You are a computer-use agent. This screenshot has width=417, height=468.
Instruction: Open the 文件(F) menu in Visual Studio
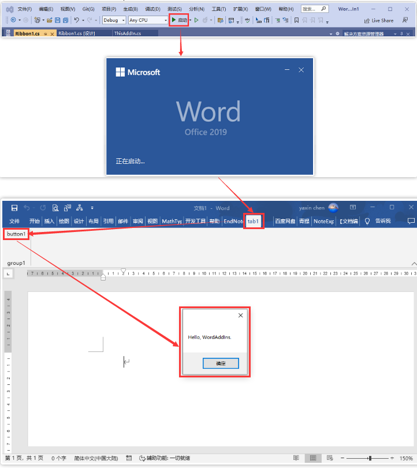click(24, 9)
